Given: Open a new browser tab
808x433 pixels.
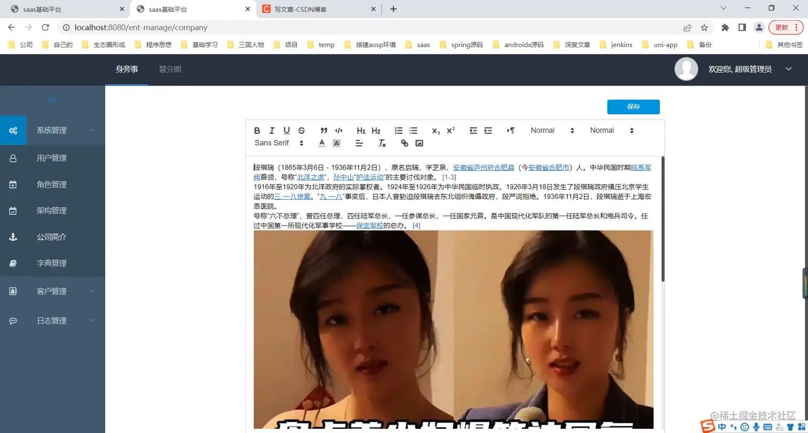Looking at the screenshot, I should pyautogui.click(x=393, y=9).
